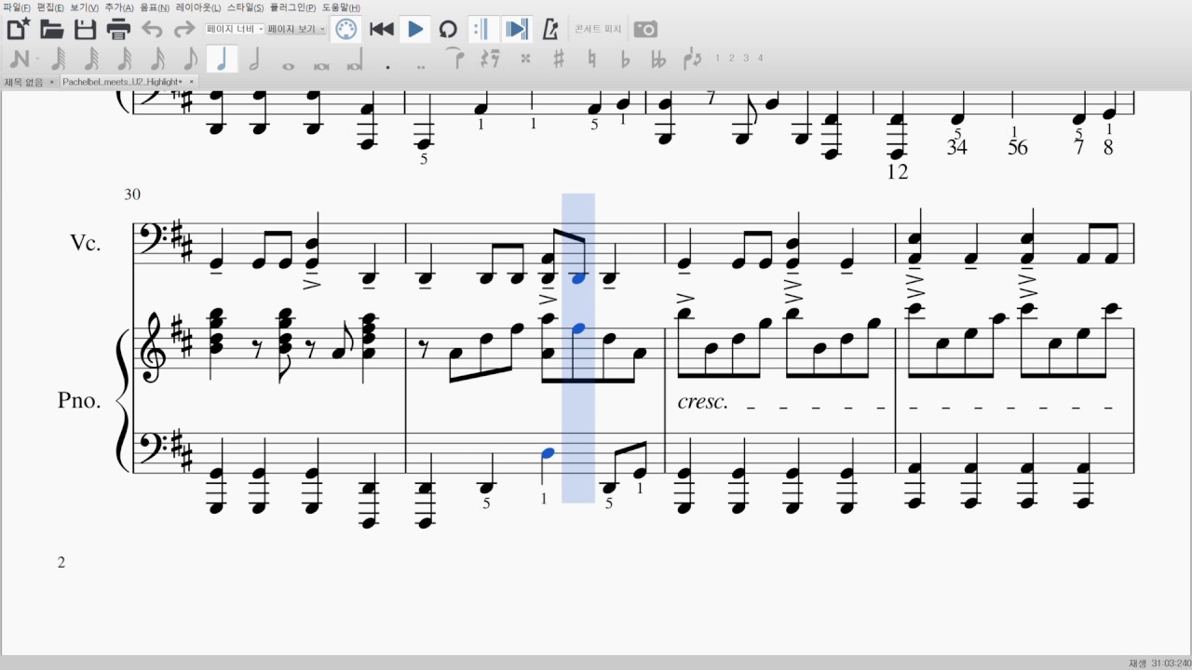The height and width of the screenshot is (670, 1192).
Task: Apply flat accidental
Action: (625, 59)
